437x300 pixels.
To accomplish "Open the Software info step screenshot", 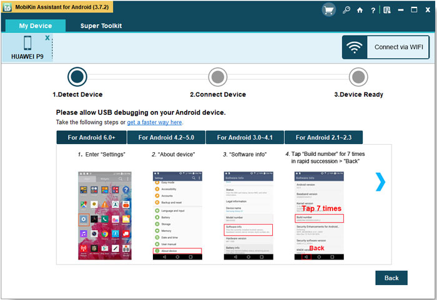I will click(248, 216).
